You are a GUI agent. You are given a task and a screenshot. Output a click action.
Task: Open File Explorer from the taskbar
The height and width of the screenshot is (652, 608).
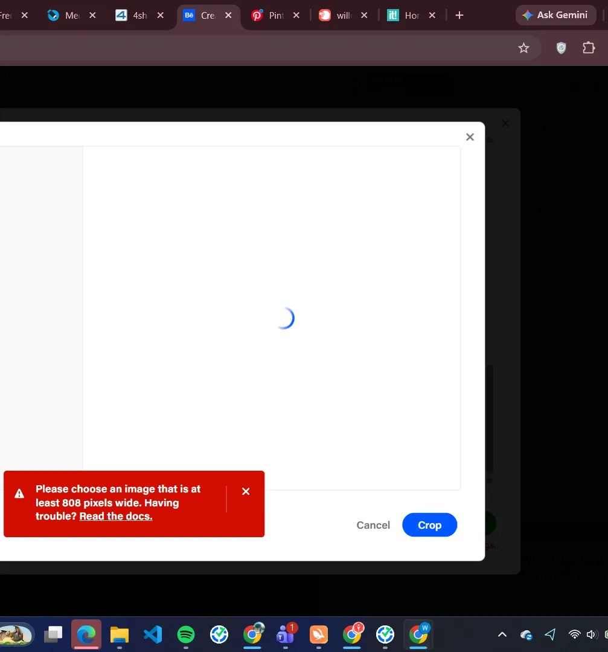click(120, 634)
